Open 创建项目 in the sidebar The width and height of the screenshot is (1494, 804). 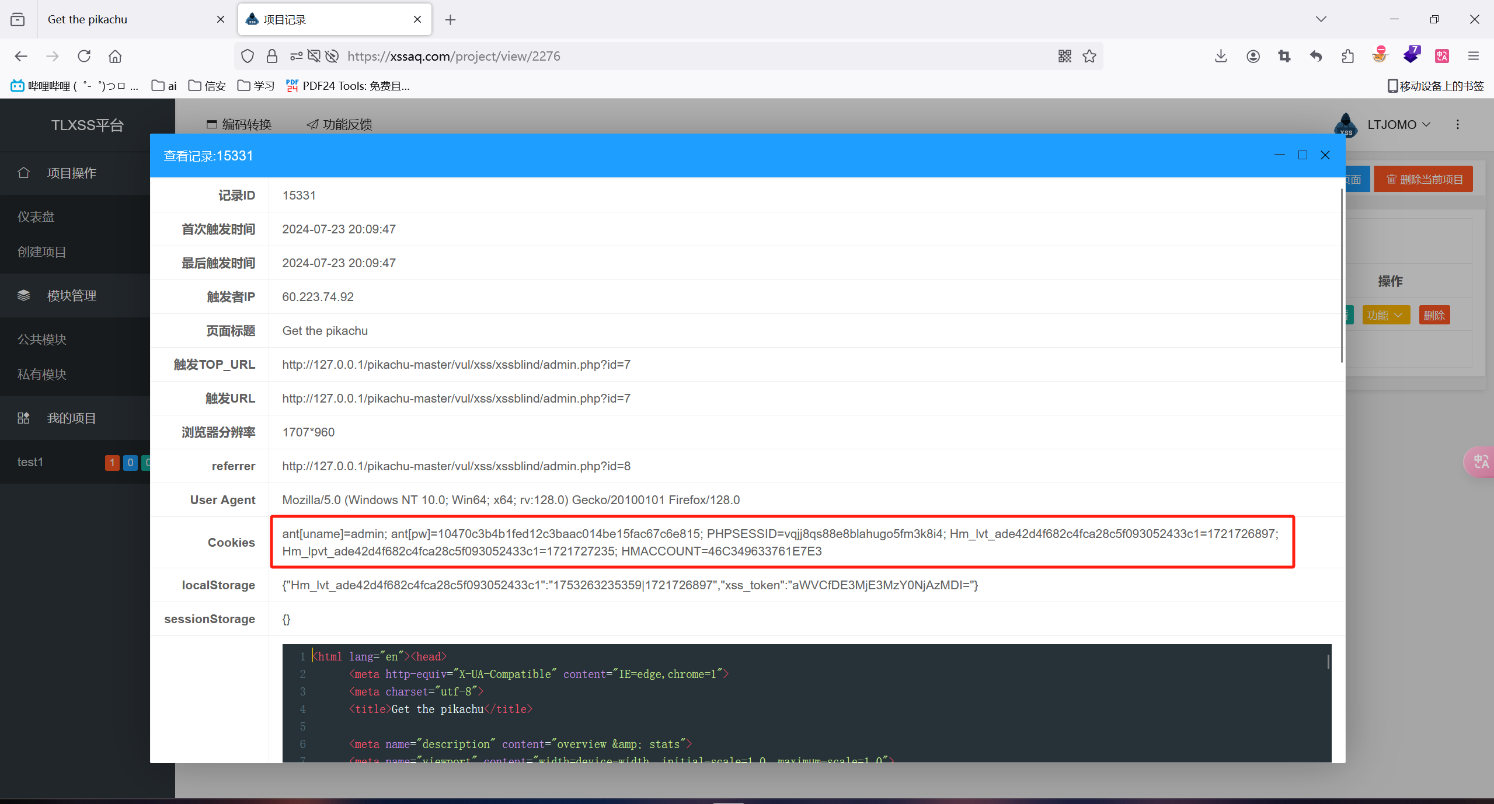tap(41, 252)
